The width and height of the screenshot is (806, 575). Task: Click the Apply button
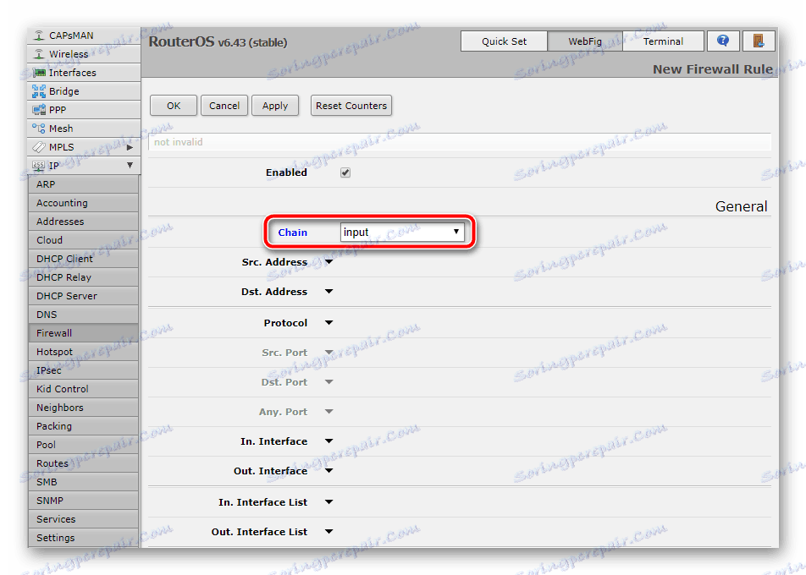click(275, 105)
